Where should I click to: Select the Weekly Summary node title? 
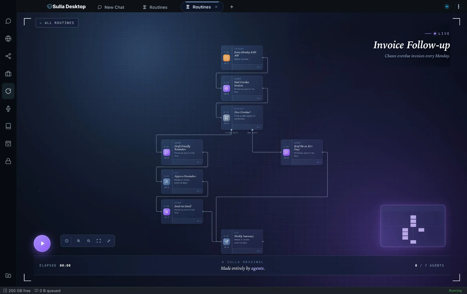244,236
